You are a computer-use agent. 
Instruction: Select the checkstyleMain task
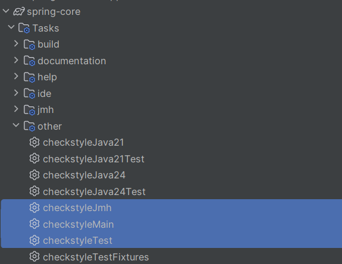pyautogui.click(x=79, y=224)
